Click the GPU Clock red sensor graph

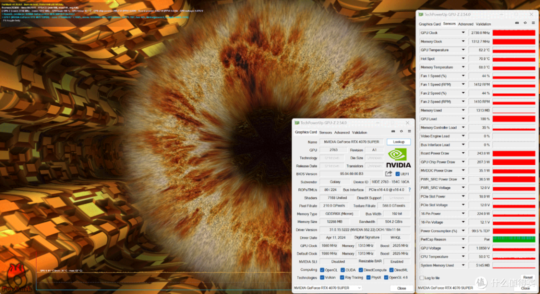click(x=514, y=32)
